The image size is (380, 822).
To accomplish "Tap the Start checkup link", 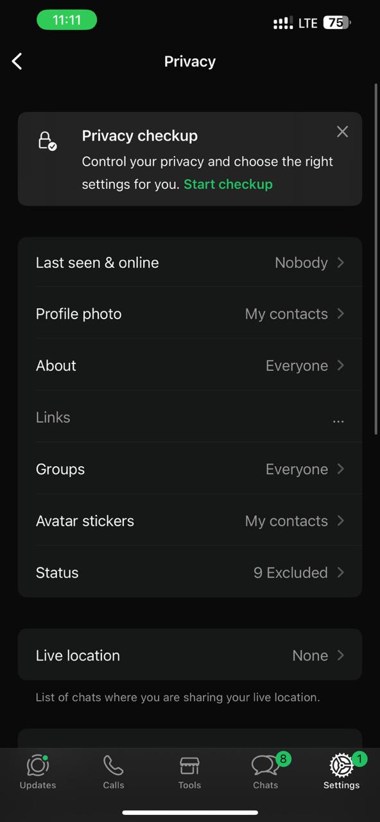I will point(228,184).
